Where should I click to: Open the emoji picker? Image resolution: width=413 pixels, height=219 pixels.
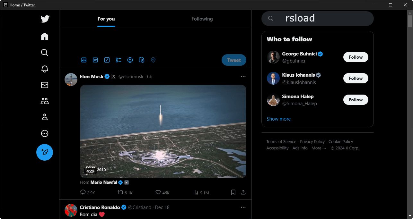click(130, 60)
